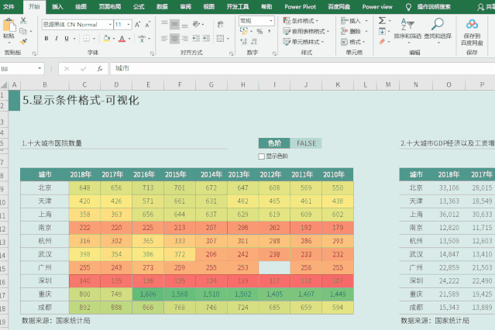
Task: Click the text orientation icon
Action: pyautogui.click(x=196, y=24)
